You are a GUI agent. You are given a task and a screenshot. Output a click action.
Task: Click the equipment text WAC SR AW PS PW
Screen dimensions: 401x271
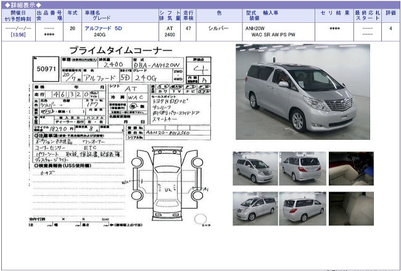[273, 34]
